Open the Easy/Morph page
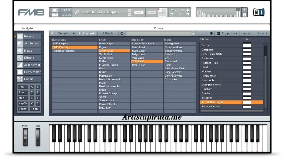Image resolution: width=284 pixels, height=164 pixels. (29, 72)
